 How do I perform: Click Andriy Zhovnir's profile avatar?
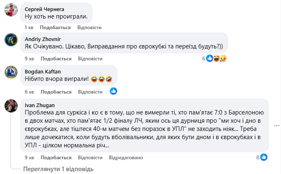pos(11,40)
